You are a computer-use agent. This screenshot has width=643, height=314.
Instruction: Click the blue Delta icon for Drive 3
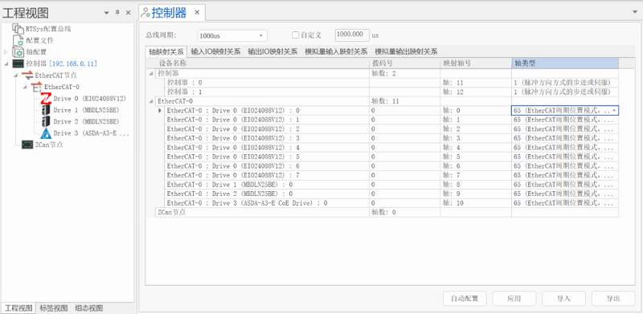pos(46,133)
